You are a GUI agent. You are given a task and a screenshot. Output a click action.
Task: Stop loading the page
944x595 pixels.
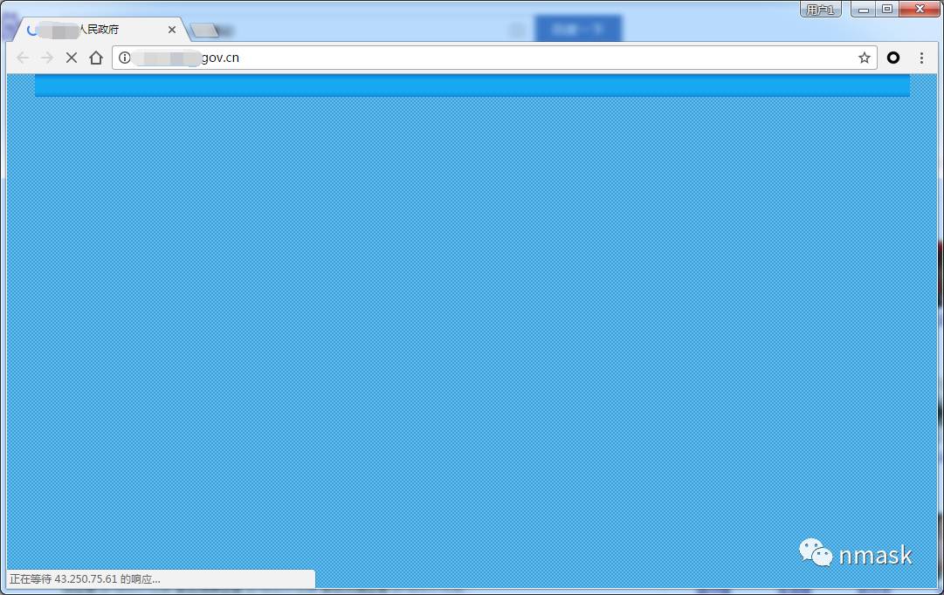tap(72, 58)
